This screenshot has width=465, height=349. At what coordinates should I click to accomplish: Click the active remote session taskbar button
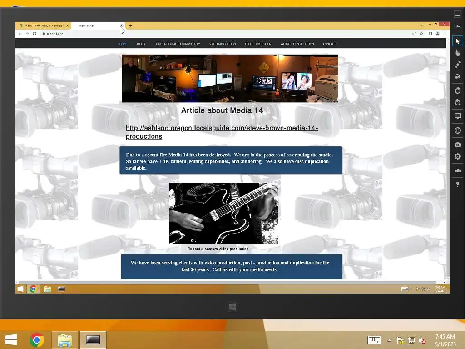pos(93,340)
